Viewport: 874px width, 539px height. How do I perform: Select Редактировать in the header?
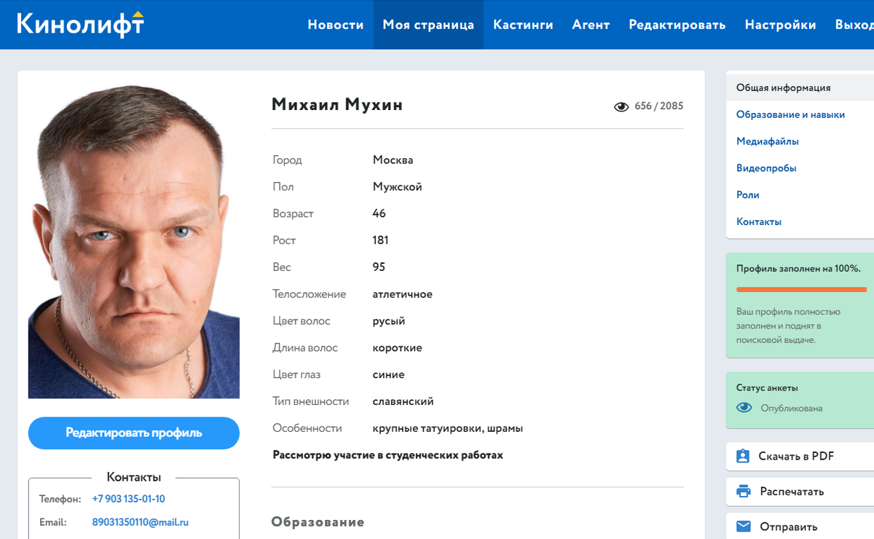click(x=677, y=25)
